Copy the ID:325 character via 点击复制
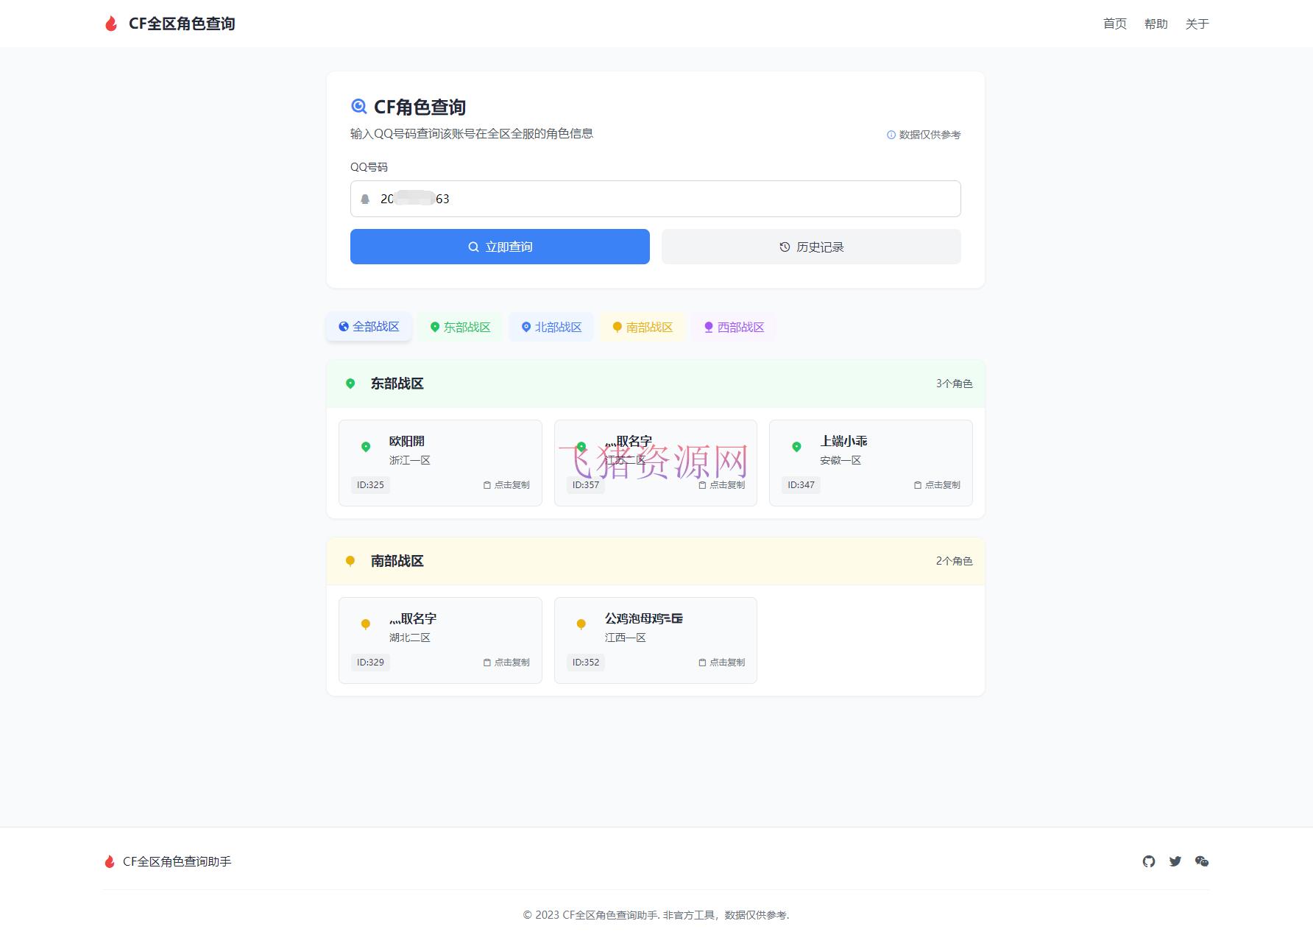The image size is (1313, 932). tap(506, 485)
